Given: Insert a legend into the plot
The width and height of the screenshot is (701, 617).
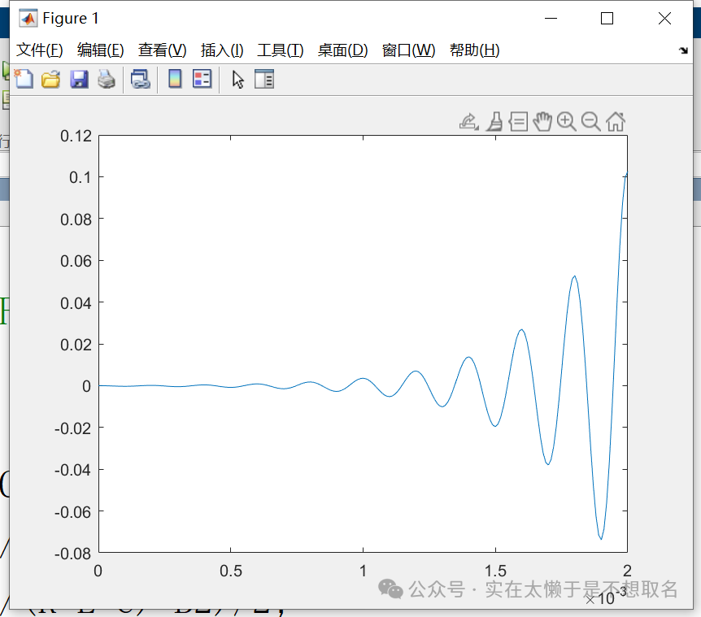Looking at the screenshot, I should 202,79.
